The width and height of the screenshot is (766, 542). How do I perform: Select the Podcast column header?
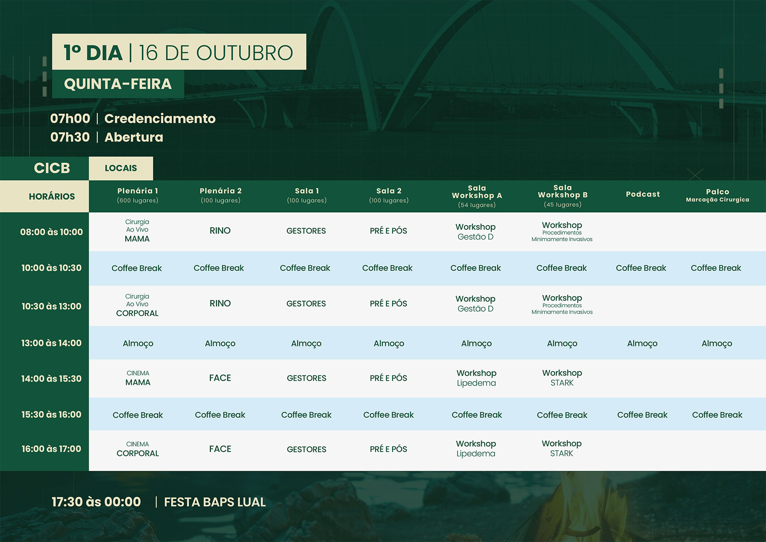(642, 195)
